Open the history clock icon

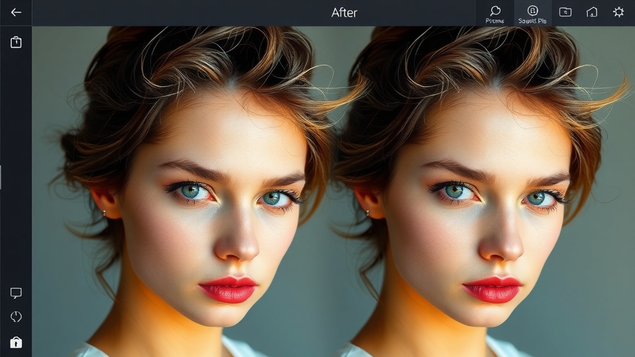coord(16,315)
